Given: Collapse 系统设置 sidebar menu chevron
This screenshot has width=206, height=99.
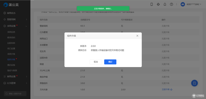Looking at the screenshot, I should pyautogui.click(x=26, y=26).
